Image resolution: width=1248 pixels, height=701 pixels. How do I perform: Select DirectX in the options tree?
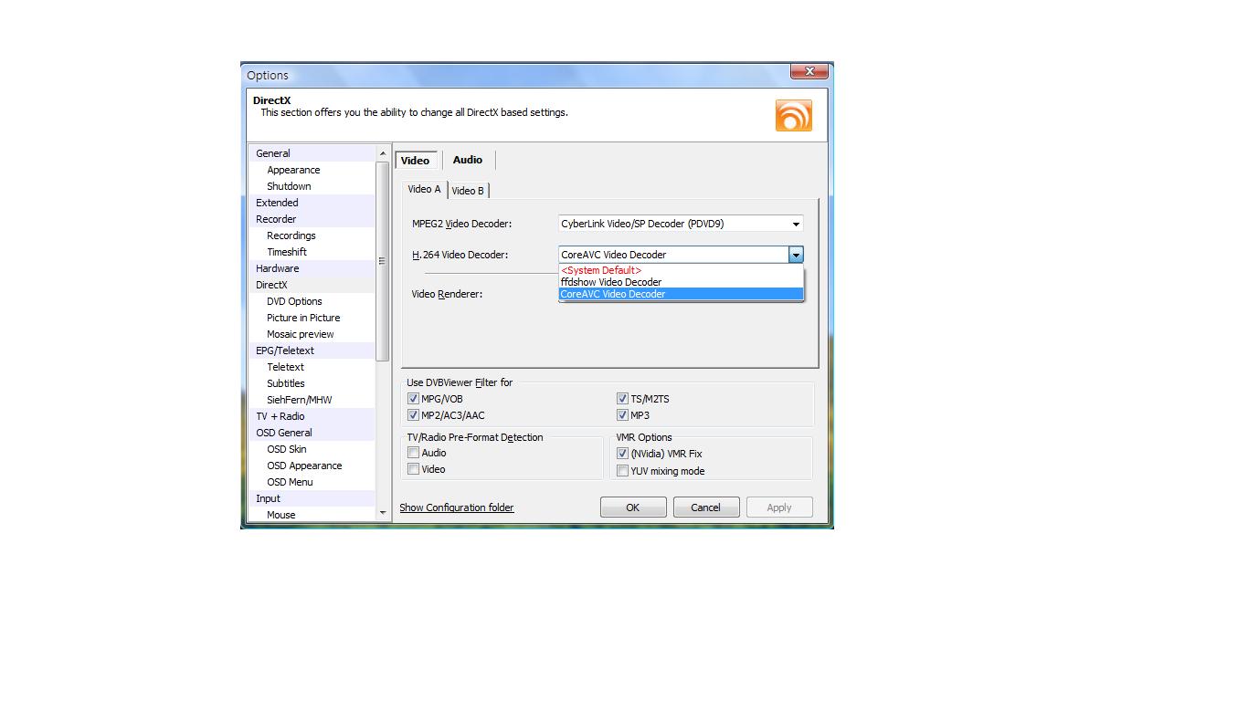(271, 285)
